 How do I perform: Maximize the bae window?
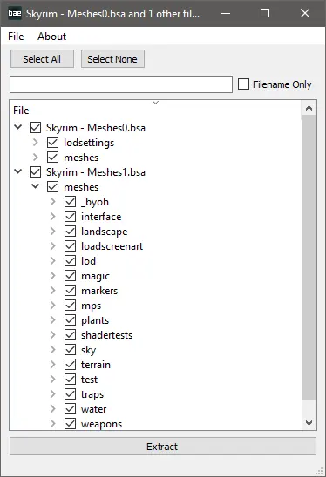[265, 13]
